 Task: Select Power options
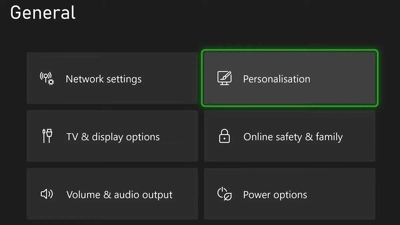(289, 194)
